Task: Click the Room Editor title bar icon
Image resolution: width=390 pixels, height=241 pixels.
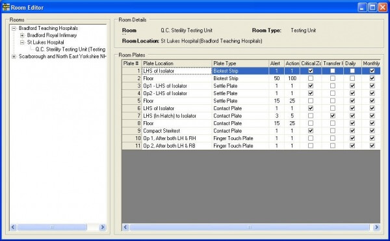Action: tap(6, 7)
